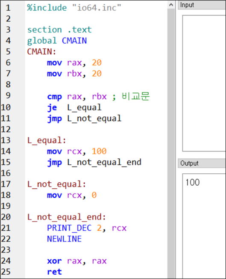226x279 pixels.
Task: Click the 'cmp rax, rbx' instruction
Action: click(x=77, y=97)
